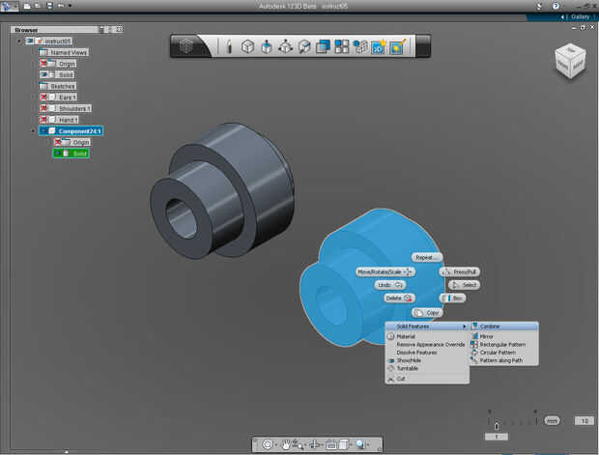This screenshot has width=599, height=455.
Task: Collapse the root document tree node
Action: pos(19,41)
